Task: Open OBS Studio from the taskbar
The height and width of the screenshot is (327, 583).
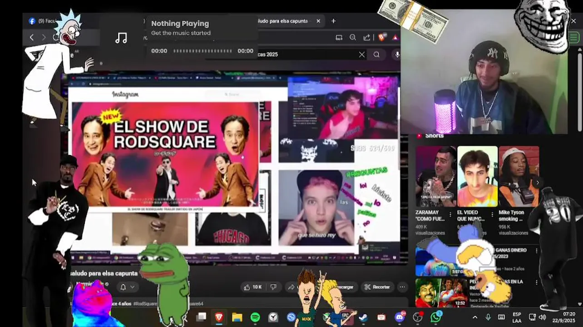Action: tap(418, 317)
